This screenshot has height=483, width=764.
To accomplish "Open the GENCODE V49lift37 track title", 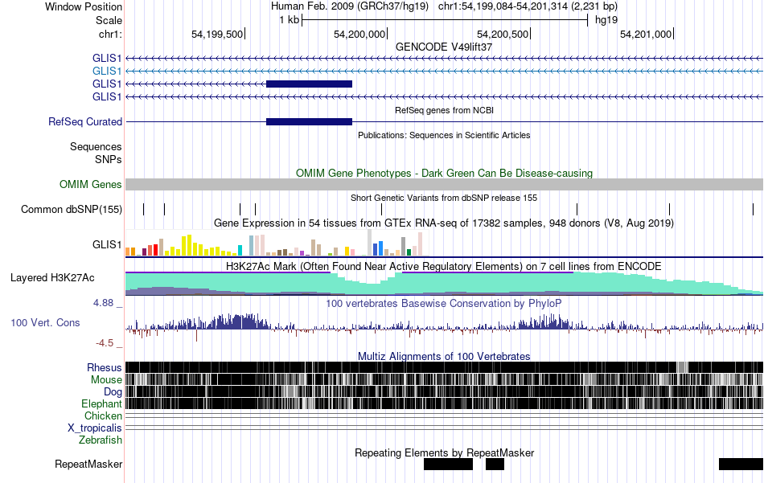I will 443,47.
